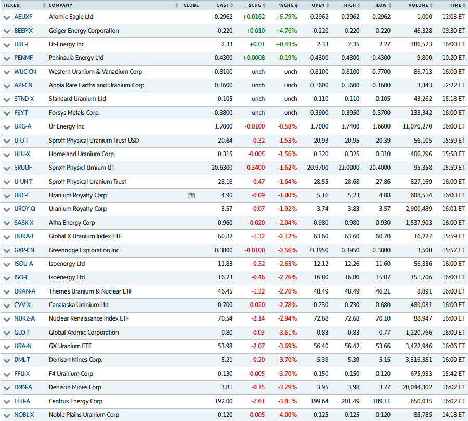The width and height of the screenshot is (468, 421).
Task: Click the DNN-A Denison Mines ticker
Action: [x=23, y=387]
